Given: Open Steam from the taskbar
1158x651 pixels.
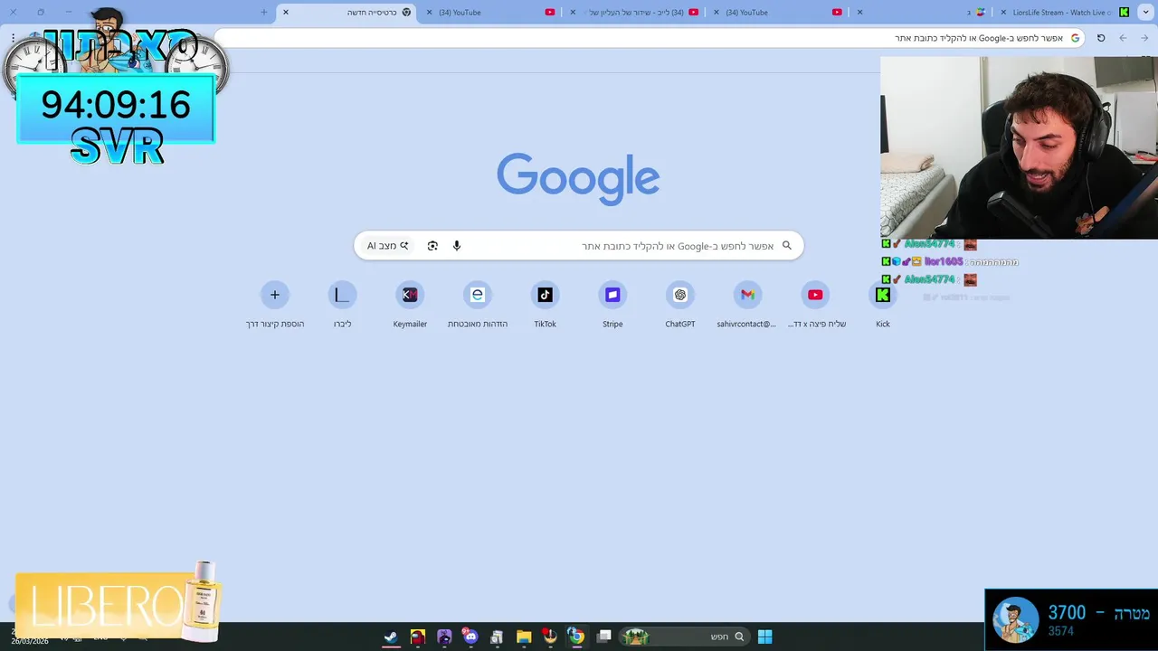Looking at the screenshot, I should 391,637.
